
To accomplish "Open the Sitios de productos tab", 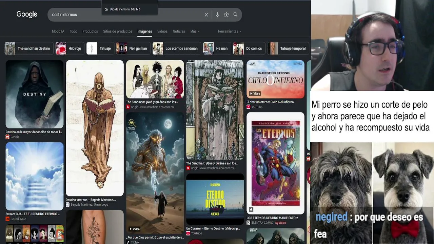I will [118, 31].
